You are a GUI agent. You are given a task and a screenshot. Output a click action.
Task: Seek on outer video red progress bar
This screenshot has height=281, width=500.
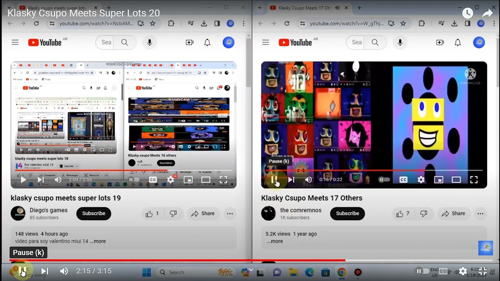pyautogui.click(x=251, y=260)
